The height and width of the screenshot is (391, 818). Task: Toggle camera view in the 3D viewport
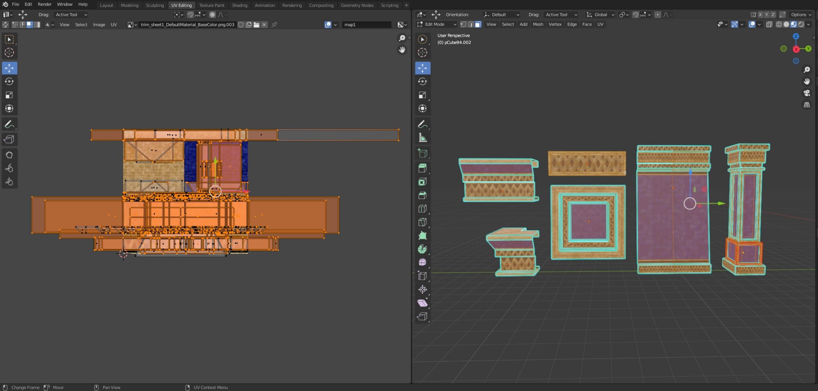[807, 93]
